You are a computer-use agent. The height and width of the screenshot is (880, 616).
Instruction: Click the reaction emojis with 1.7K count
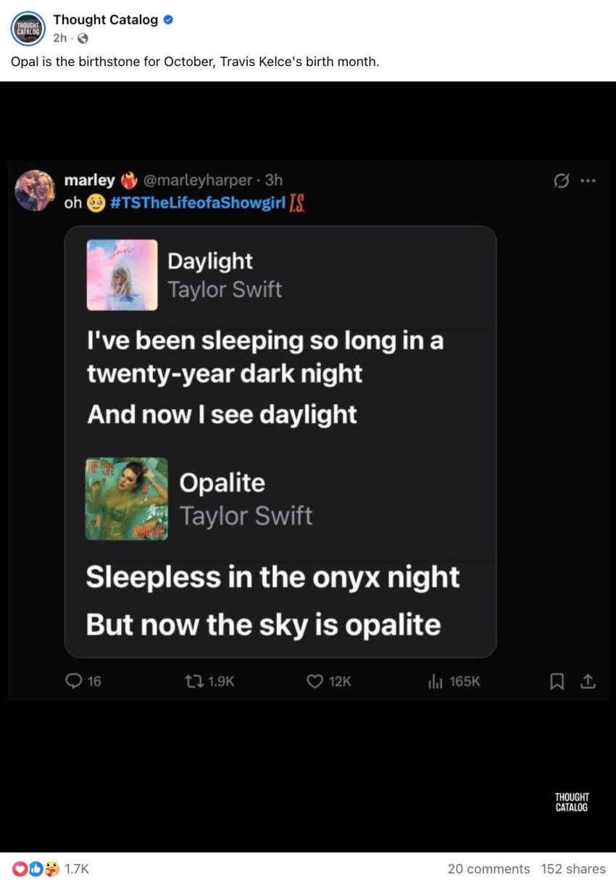[x=49, y=868]
